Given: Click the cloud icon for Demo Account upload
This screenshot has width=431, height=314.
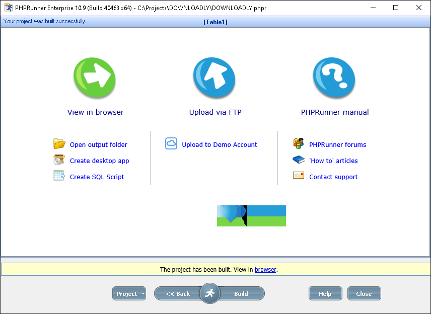Looking at the screenshot, I should pyautogui.click(x=171, y=143).
